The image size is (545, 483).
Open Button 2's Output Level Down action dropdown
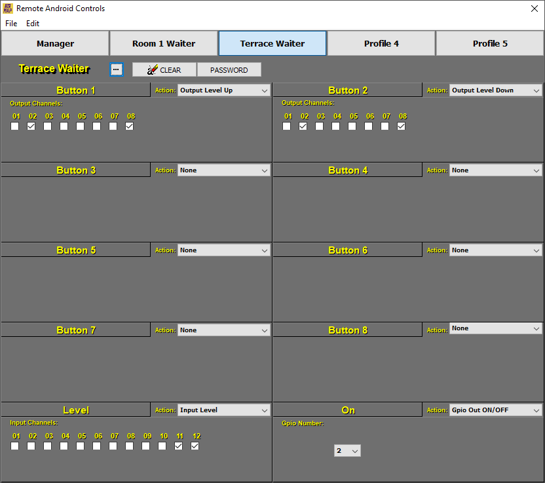pos(495,90)
